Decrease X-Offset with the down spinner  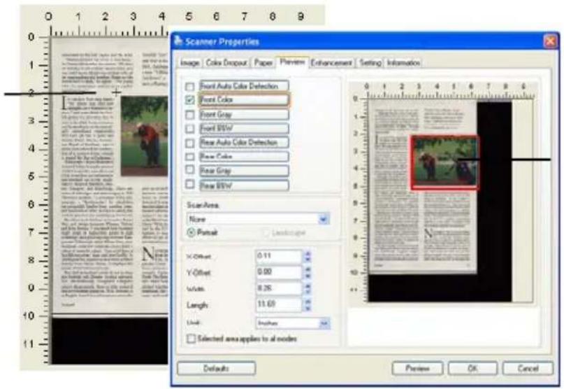pyautogui.click(x=308, y=260)
